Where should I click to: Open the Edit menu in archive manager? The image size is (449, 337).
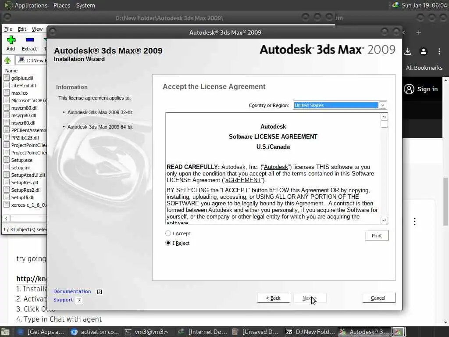[22, 29]
